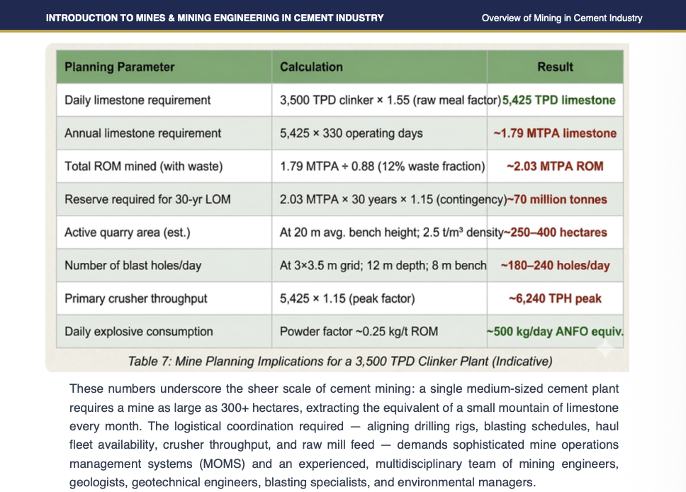Select the 'Planning Parameter' column header

click(x=164, y=67)
